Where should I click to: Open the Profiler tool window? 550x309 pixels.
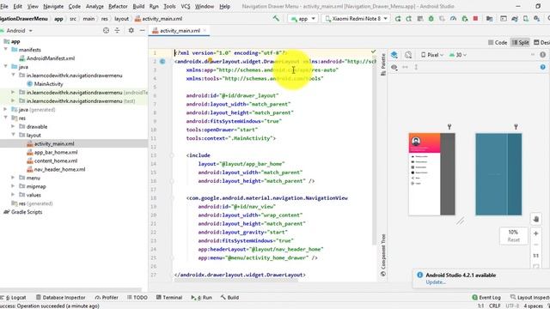click(107, 298)
